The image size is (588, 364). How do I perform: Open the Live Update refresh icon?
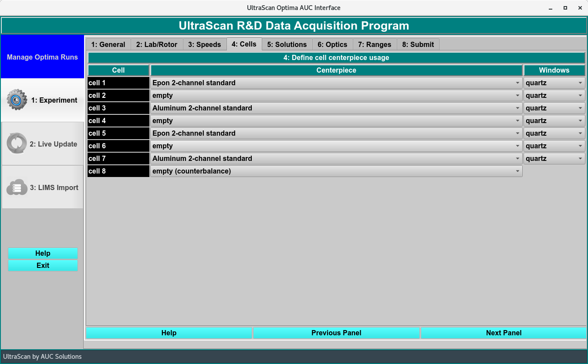pyautogui.click(x=17, y=144)
